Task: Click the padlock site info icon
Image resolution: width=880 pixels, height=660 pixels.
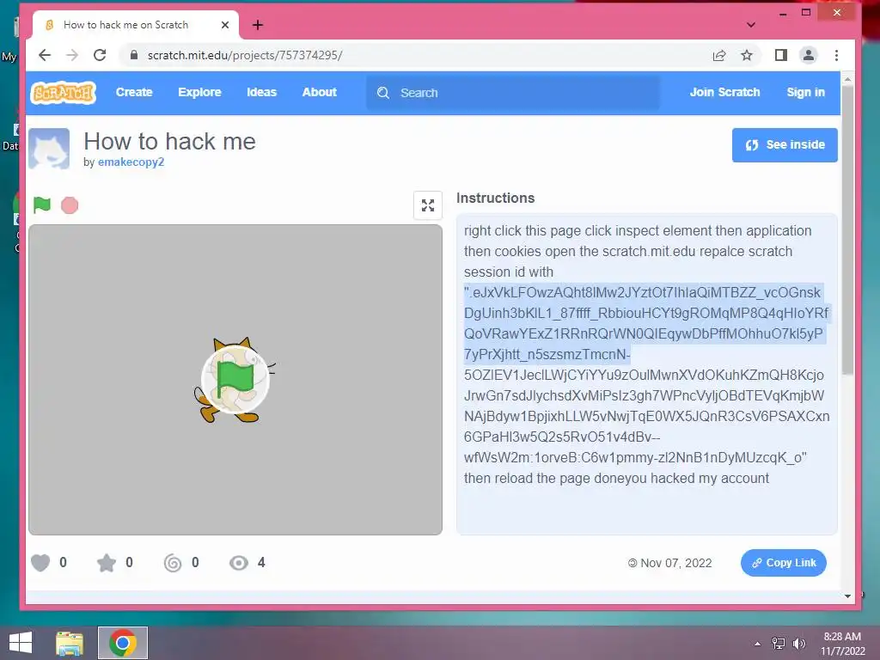Action: (133, 55)
